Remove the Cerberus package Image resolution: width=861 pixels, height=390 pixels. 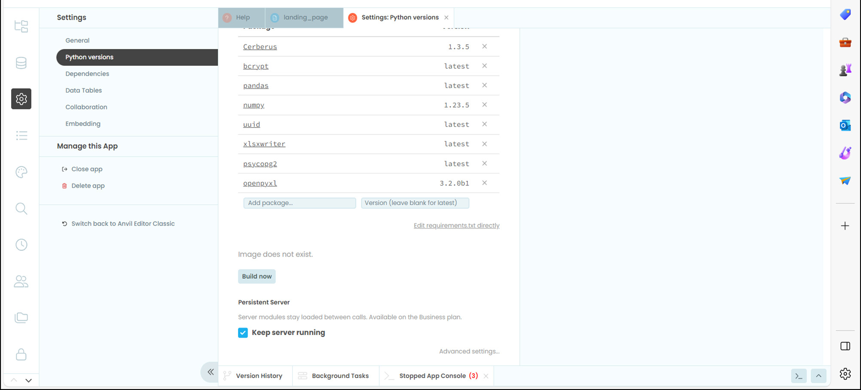coord(484,46)
